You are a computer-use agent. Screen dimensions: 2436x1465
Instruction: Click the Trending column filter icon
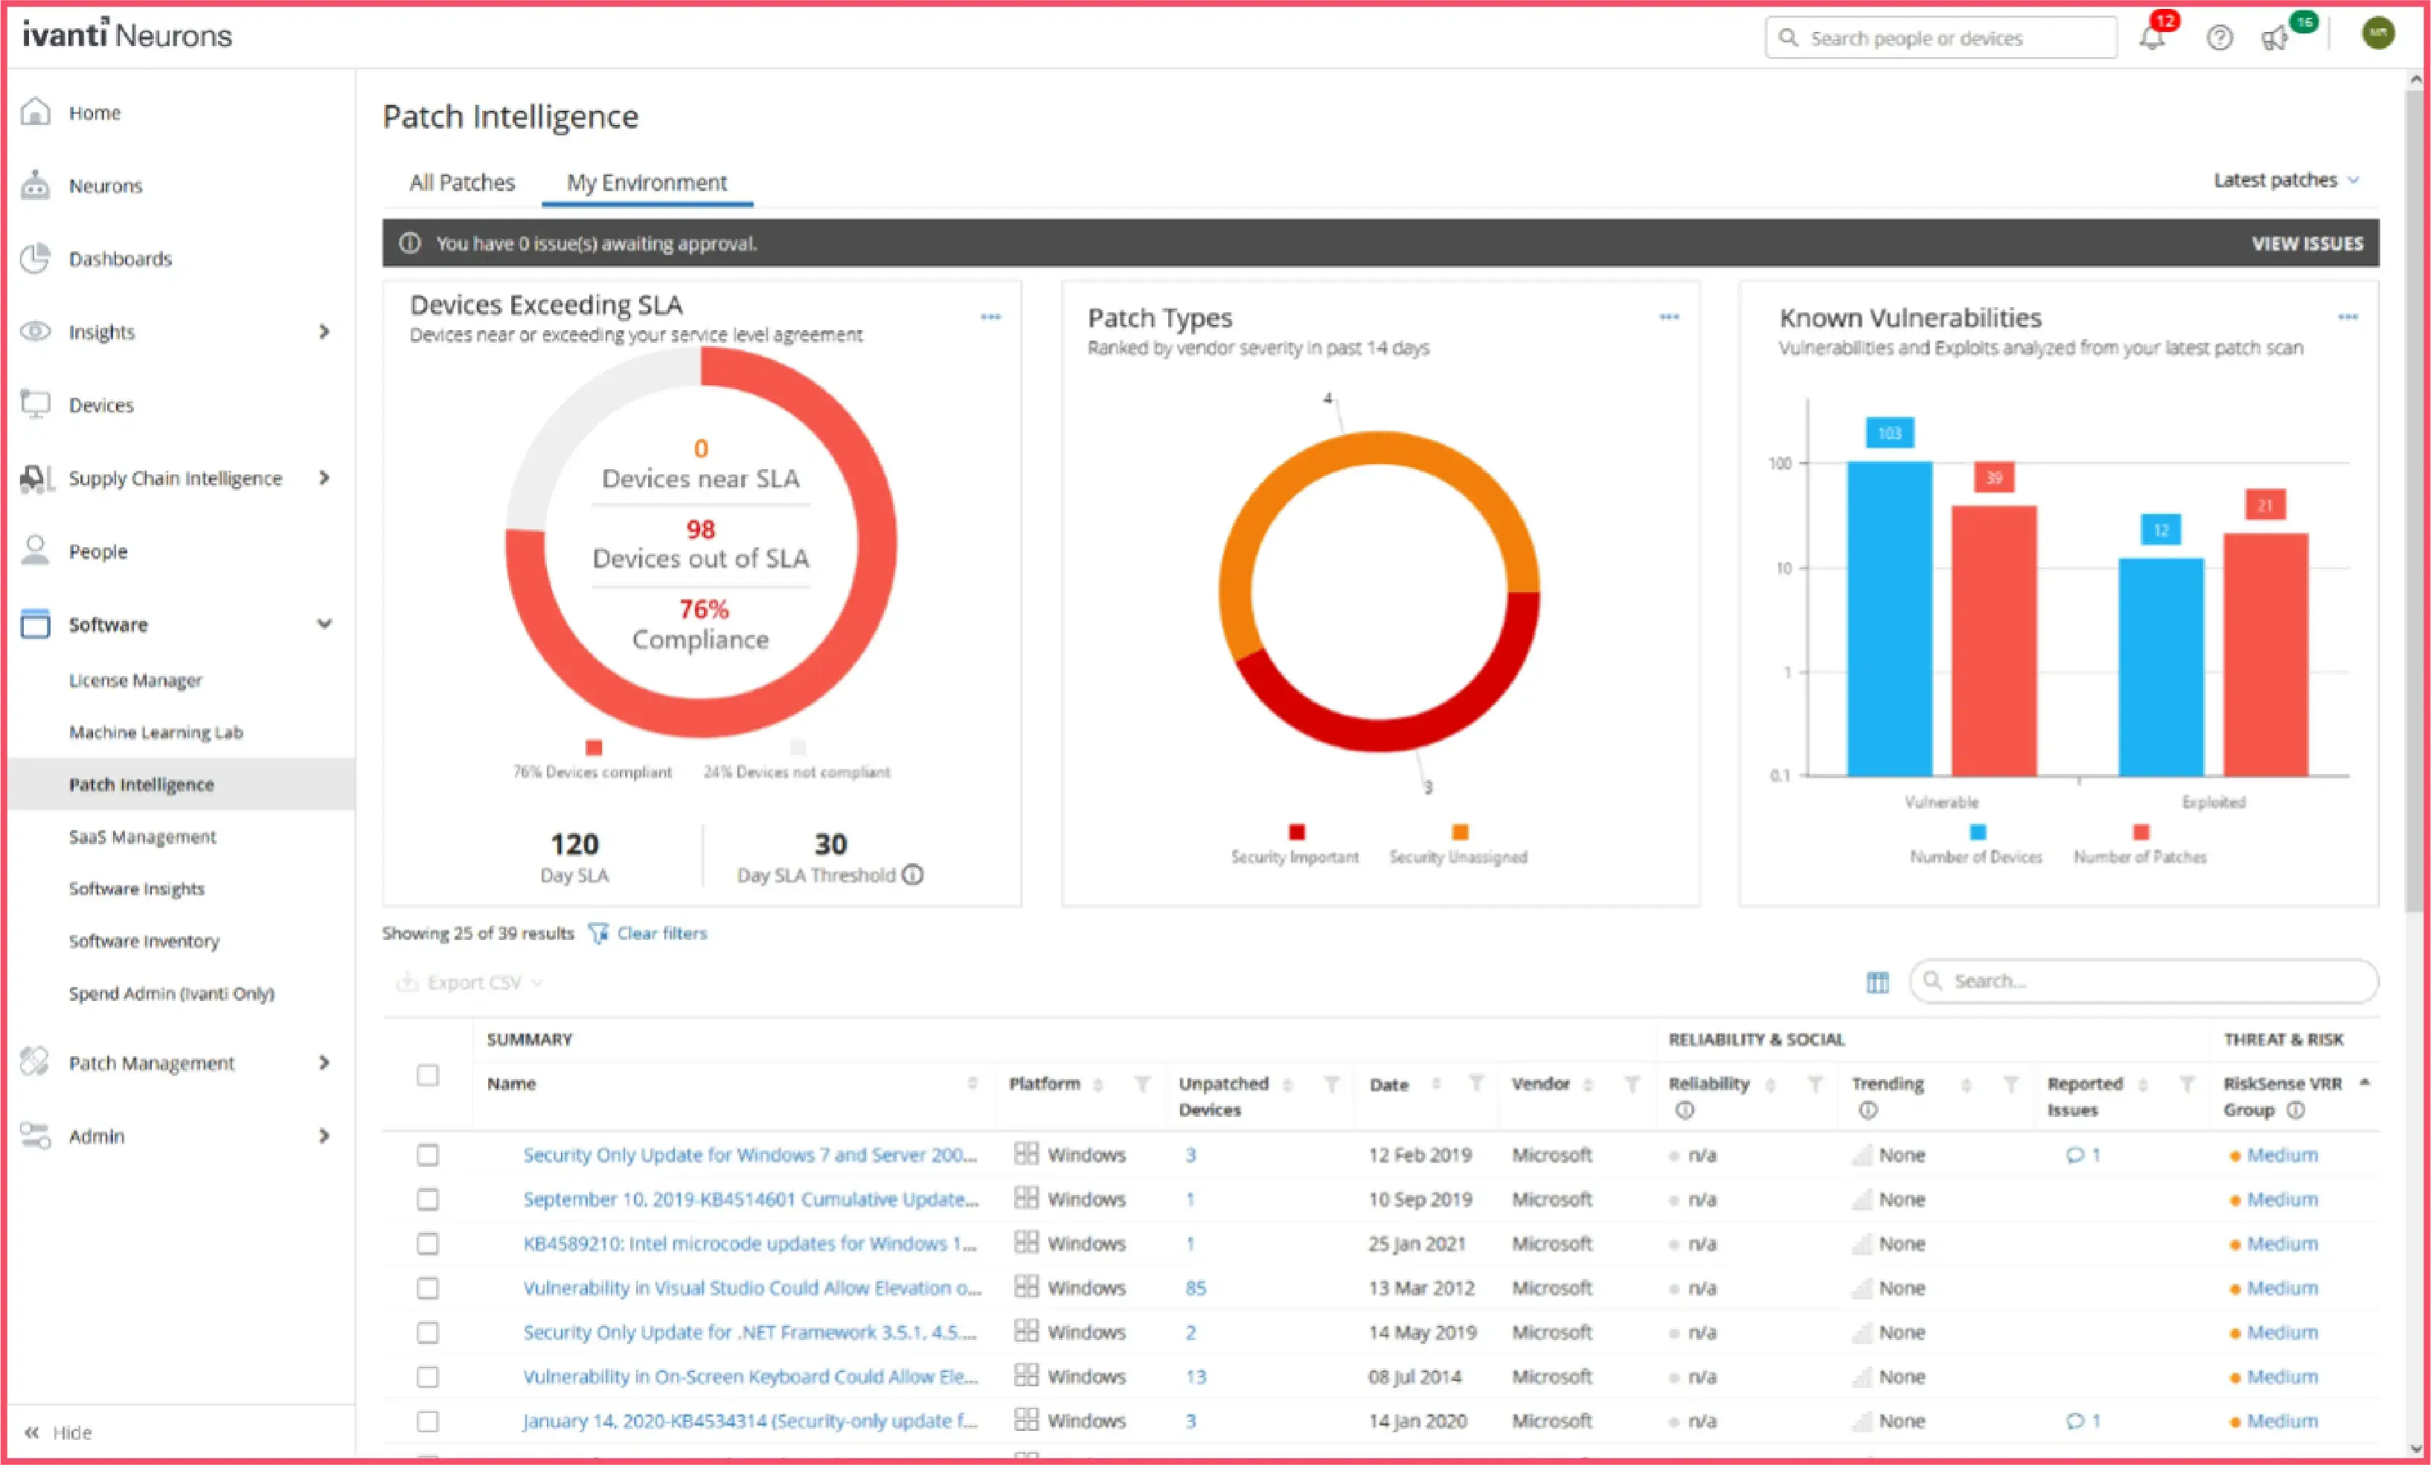coord(2010,1084)
